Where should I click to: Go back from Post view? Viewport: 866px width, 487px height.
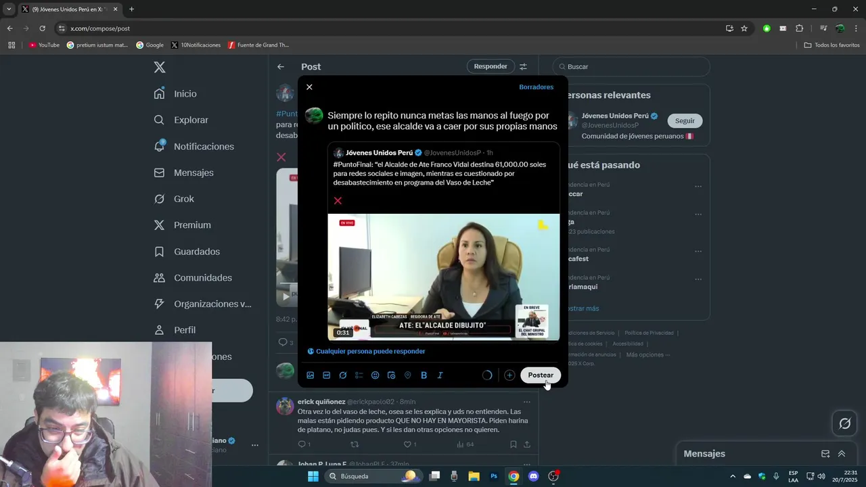281,67
